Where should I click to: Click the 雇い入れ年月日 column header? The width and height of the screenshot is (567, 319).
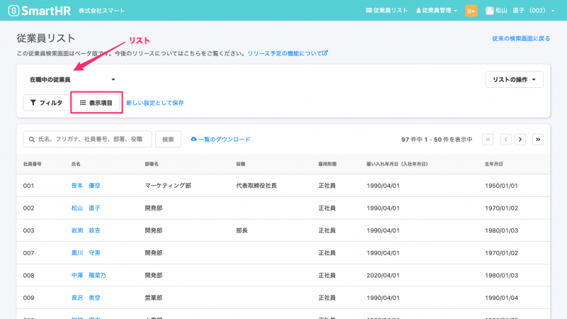click(x=397, y=164)
